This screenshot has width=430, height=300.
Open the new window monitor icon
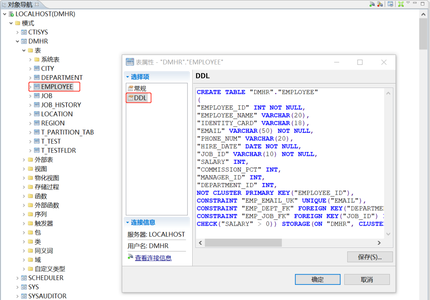tap(391, 4)
